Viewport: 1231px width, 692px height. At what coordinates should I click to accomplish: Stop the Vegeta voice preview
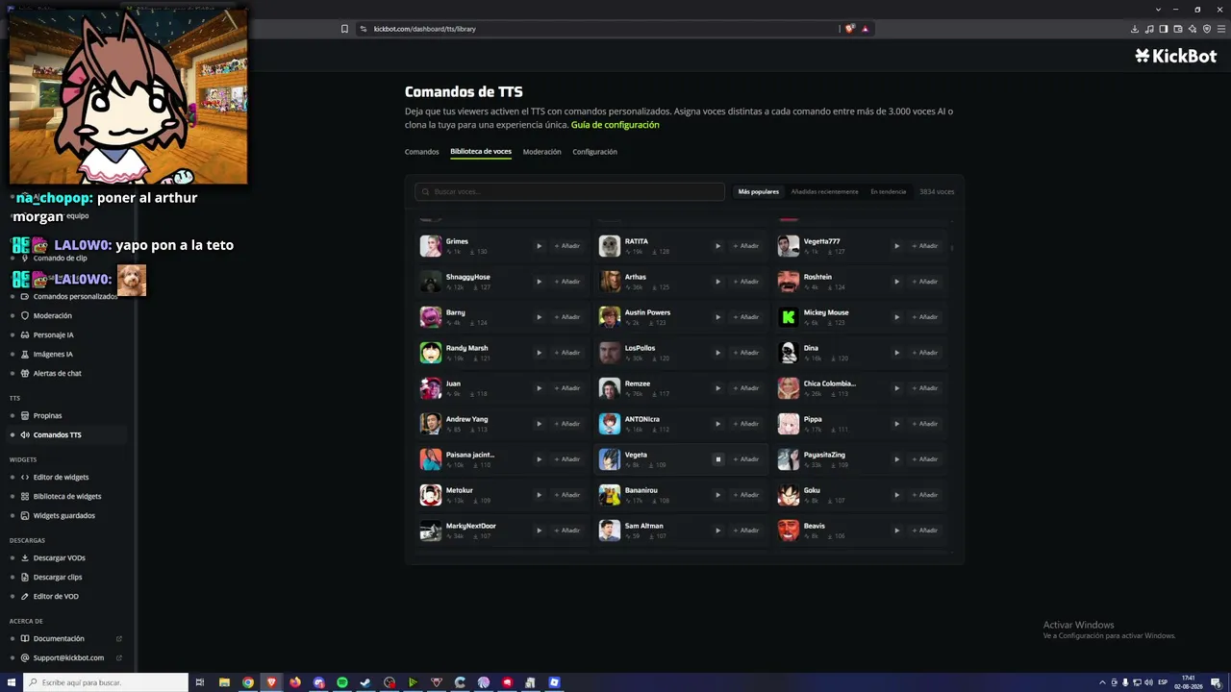click(x=717, y=459)
